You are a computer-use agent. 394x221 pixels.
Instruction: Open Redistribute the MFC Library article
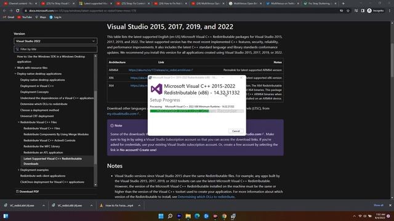(x=42, y=146)
